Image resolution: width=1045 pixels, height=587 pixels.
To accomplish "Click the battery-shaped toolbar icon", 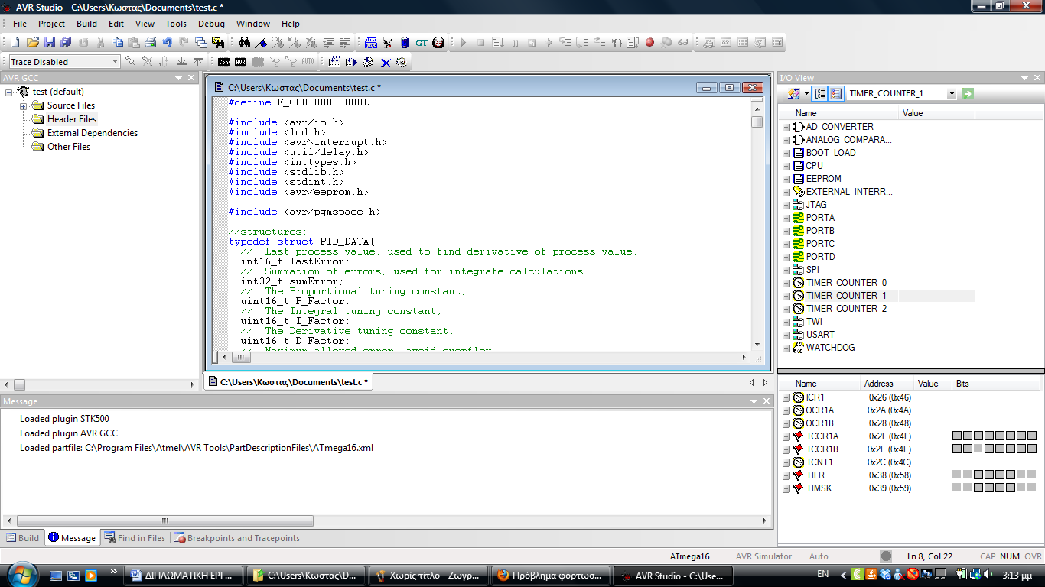I will point(405,43).
